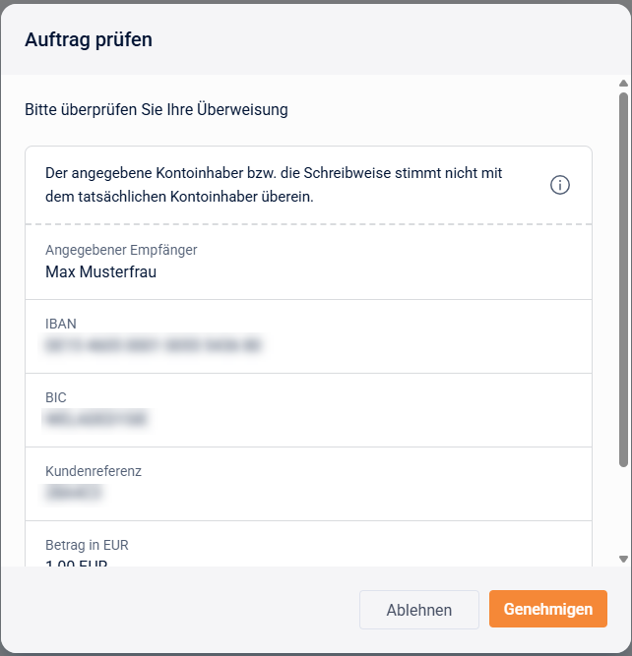Image resolution: width=632 pixels, height=656 pixels.
Task: Click the scrollbar down arrow
Action: coord(623,559)
